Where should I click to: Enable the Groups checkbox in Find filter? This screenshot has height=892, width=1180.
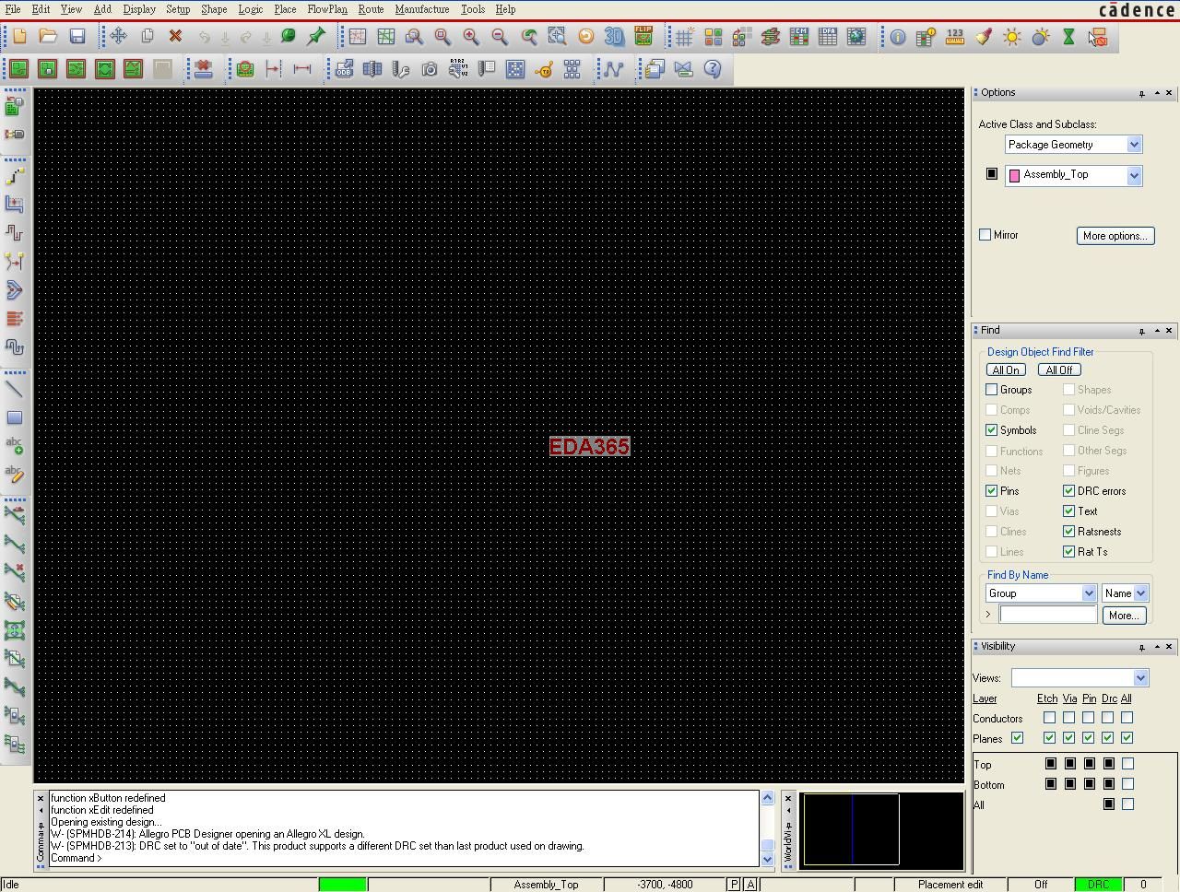point(992,390)
